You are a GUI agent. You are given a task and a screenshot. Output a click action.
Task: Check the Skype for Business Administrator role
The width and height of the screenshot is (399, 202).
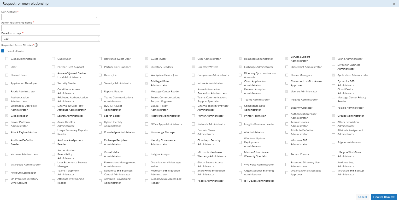pyautogui.click(x=333, y=67)
